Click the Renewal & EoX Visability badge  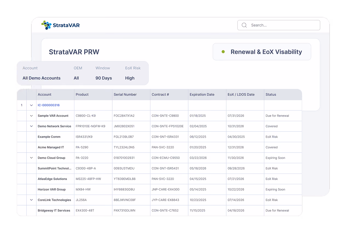pos(262,52)
